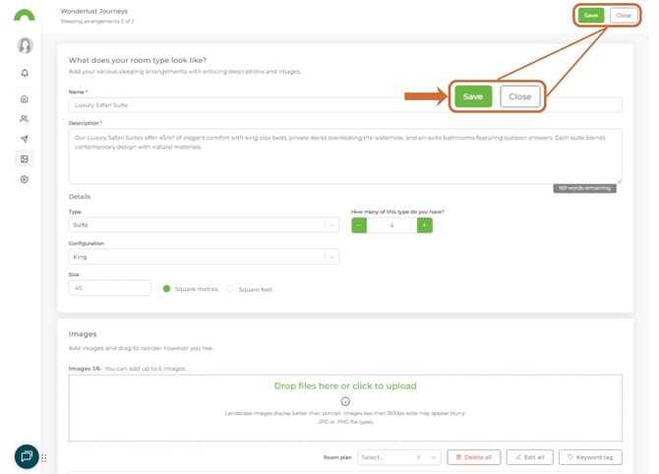Screen dimensions: 659x474
Task: Decrease room count with minus button
Action: pos(359,225)
